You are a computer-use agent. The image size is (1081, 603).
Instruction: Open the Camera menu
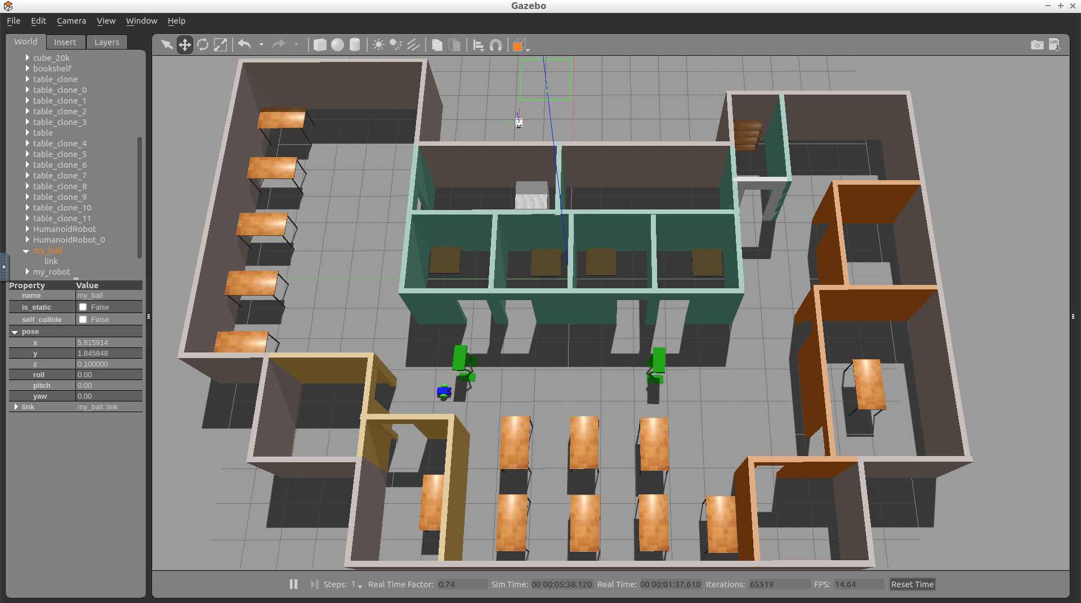point(72,21)
